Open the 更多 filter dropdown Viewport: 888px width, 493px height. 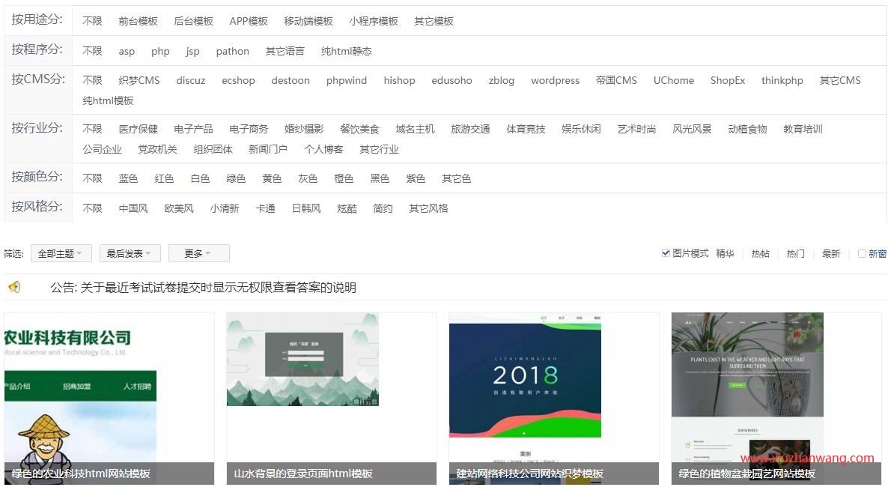(198, 253)
